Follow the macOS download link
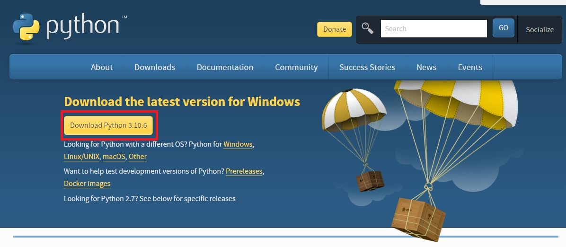 [x=114, y=157]
